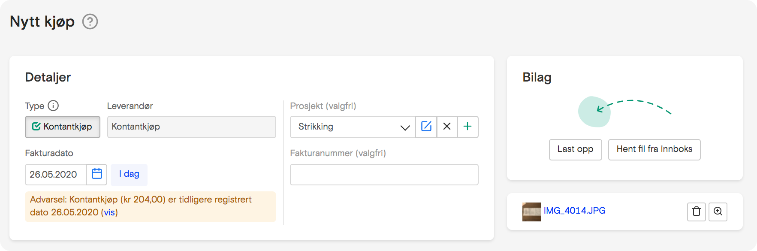Toggle the Kontantkjøp type selection
This screenshot has width=757, height=251.
pos(62,127)
